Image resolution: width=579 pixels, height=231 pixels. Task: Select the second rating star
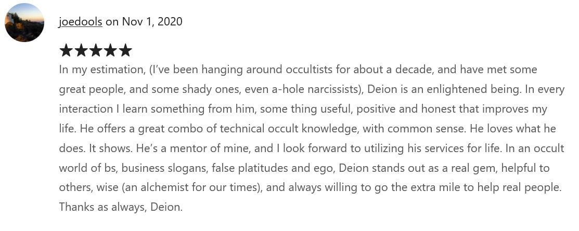(x=81, y=50)
